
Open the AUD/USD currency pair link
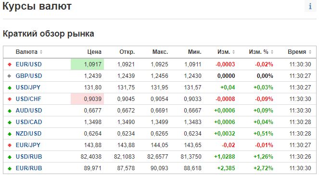point(29,111)
